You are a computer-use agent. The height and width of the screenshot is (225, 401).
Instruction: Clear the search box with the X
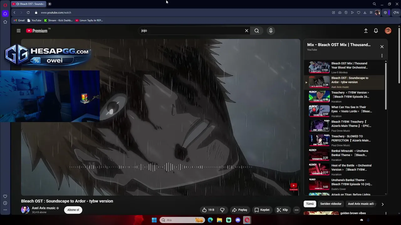(247, 31)
